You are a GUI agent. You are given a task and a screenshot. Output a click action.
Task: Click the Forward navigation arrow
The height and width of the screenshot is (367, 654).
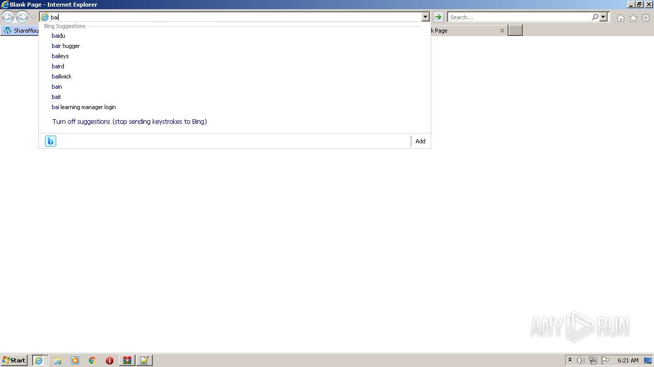(x=22, y=17)
